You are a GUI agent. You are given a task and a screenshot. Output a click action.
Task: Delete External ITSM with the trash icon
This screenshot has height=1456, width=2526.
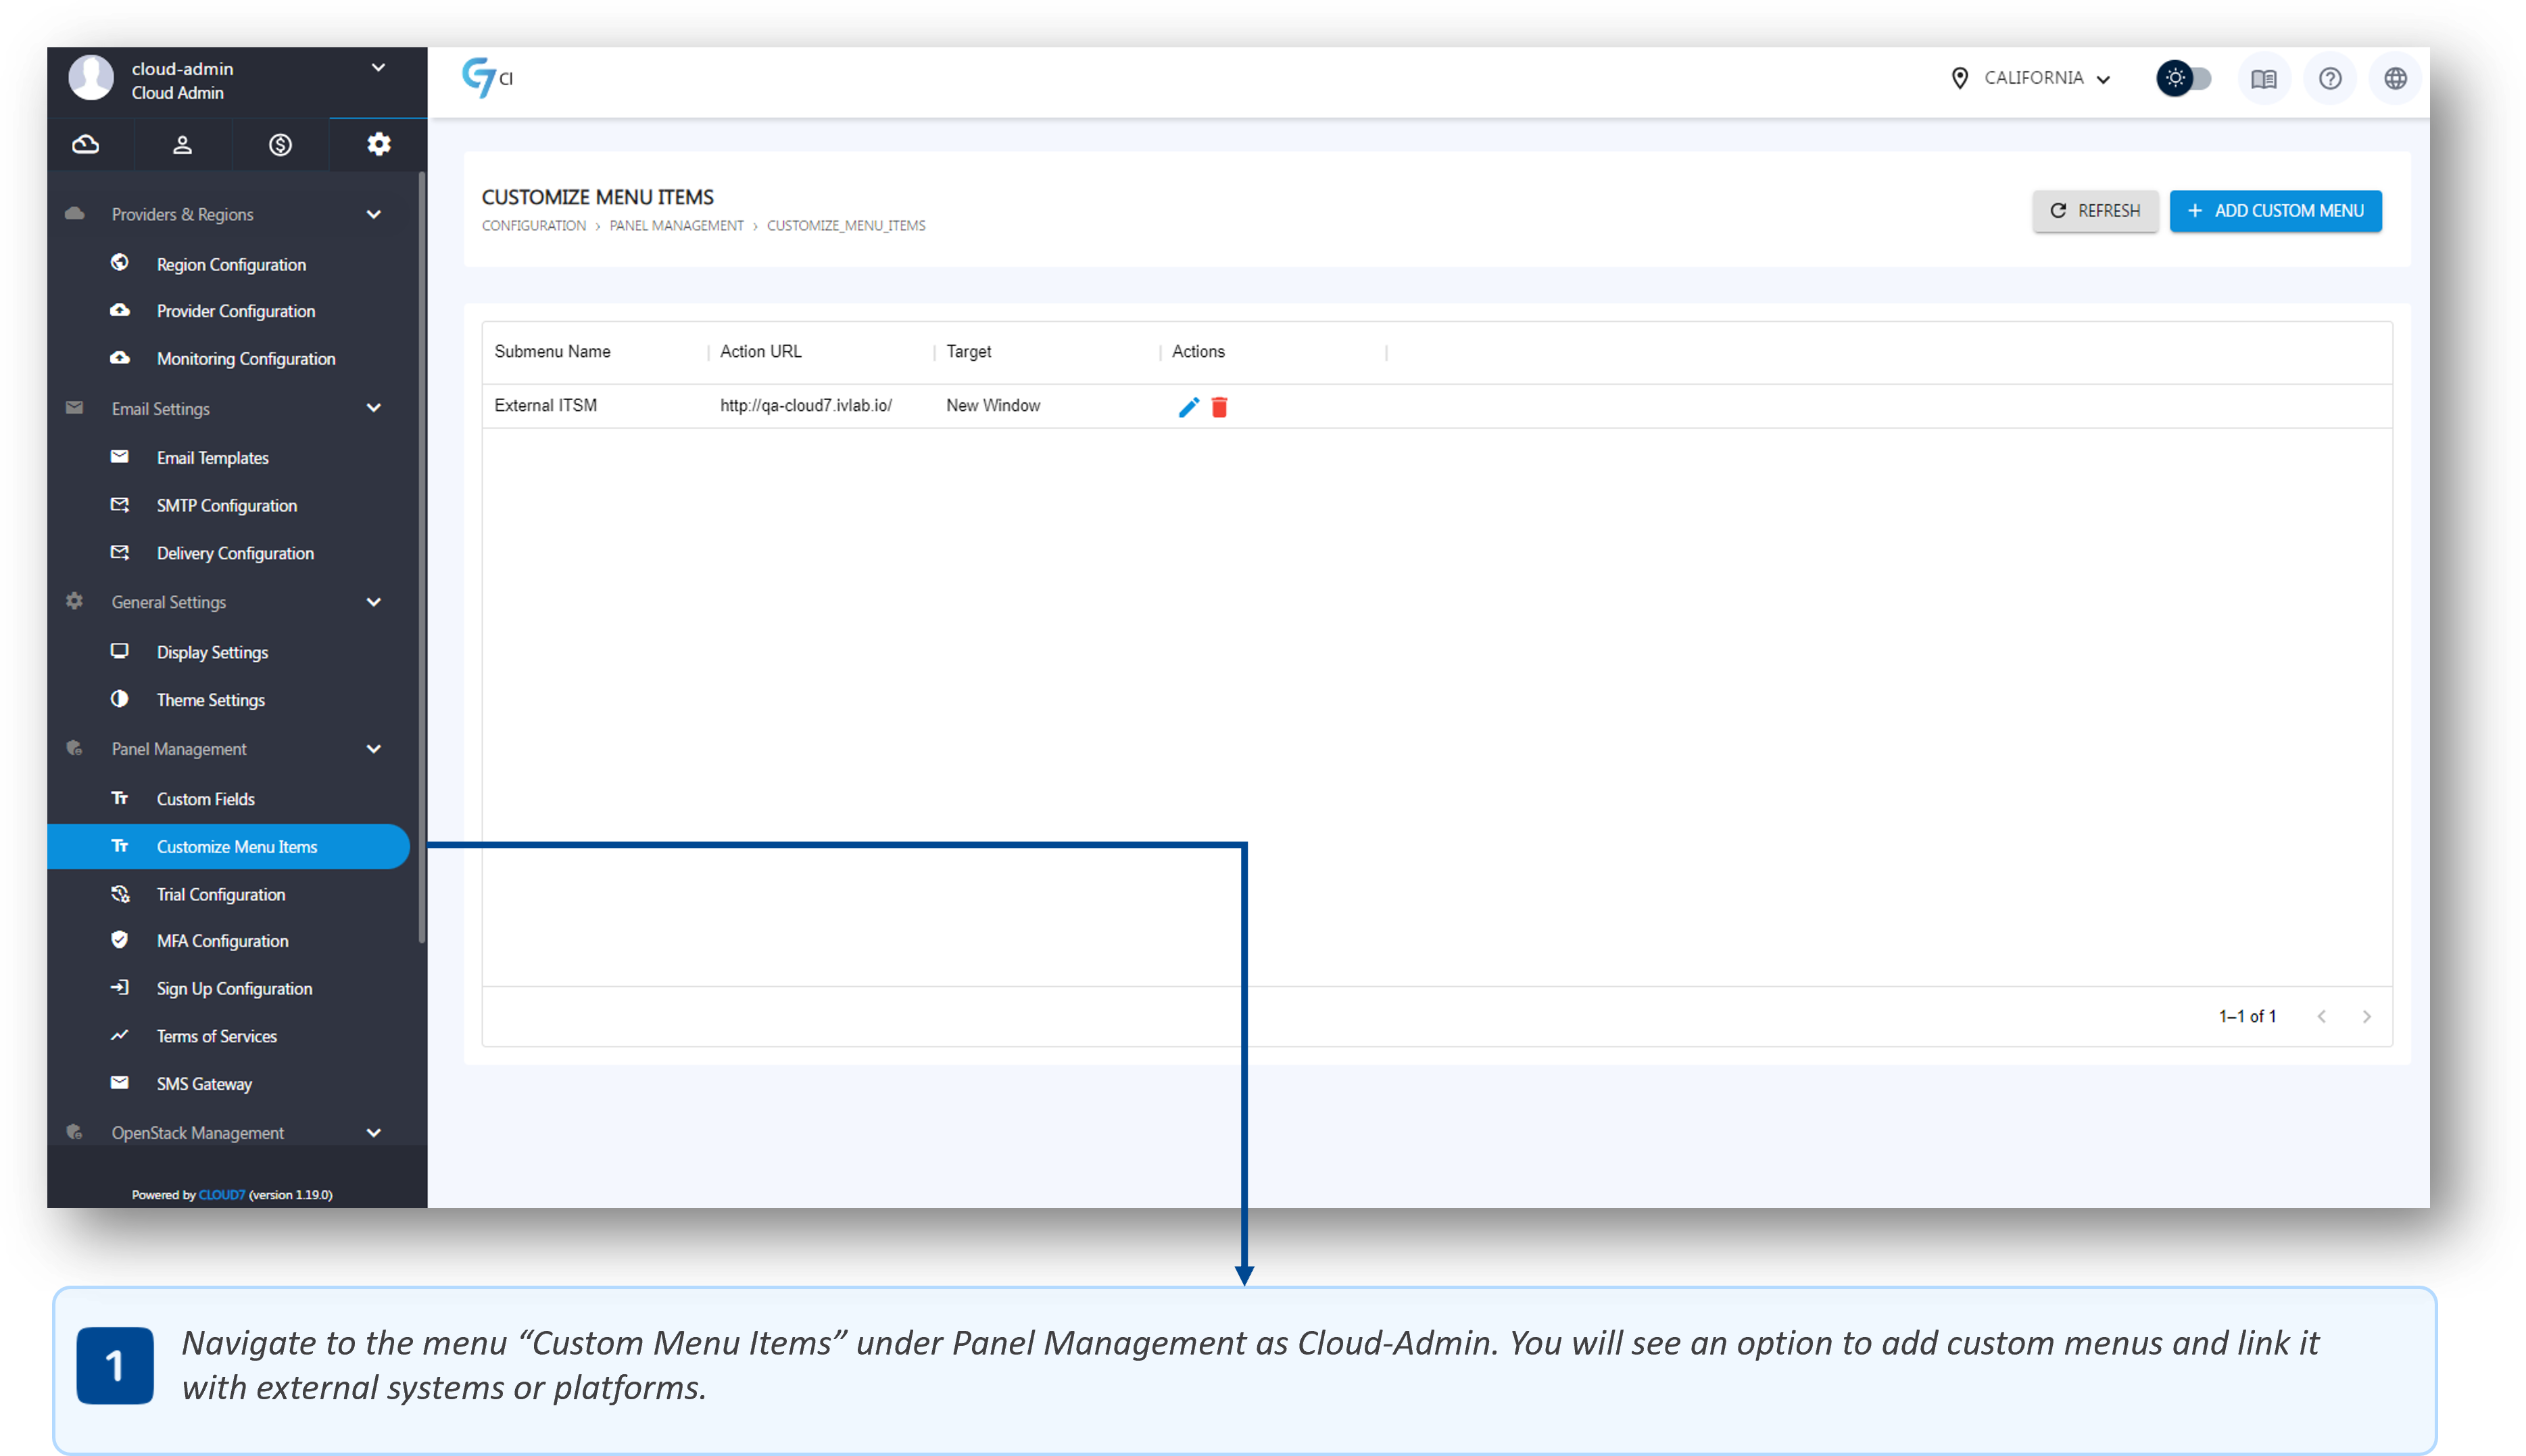1219,407
